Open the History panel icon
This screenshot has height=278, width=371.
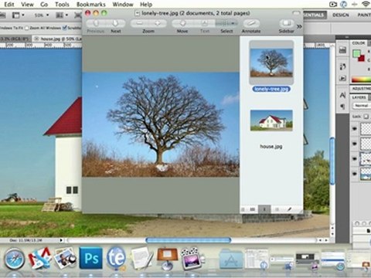tap(342, 66)
